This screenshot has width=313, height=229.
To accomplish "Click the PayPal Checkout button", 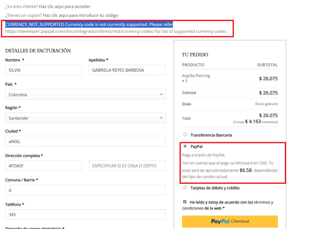I will click(230, 221).
